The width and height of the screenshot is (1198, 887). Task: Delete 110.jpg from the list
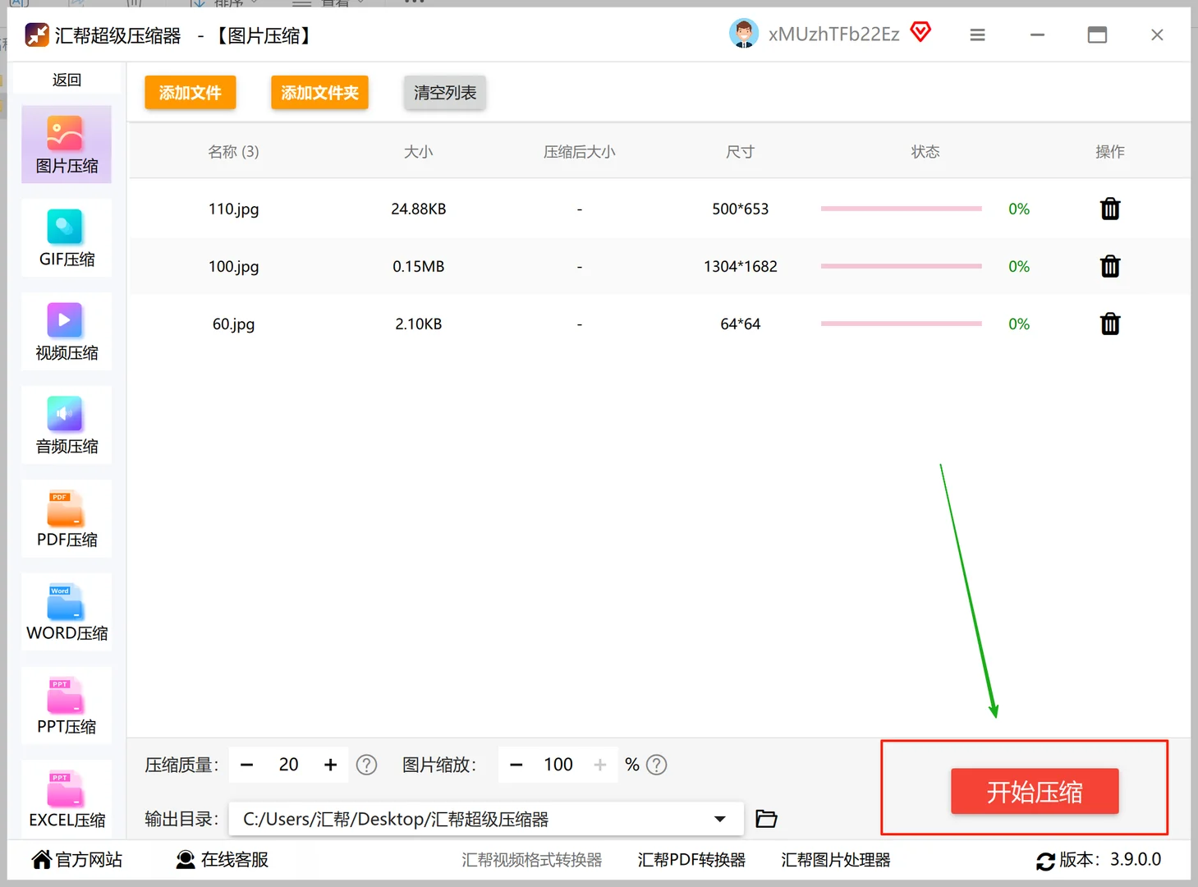pos(1109,209)
